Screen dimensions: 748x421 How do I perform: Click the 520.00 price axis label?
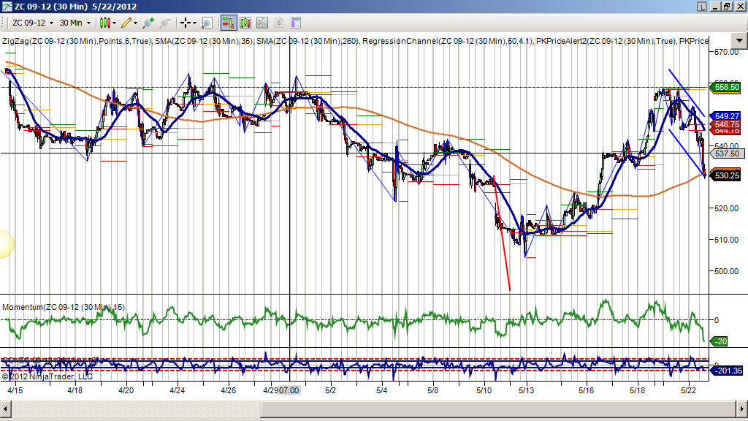726,208
